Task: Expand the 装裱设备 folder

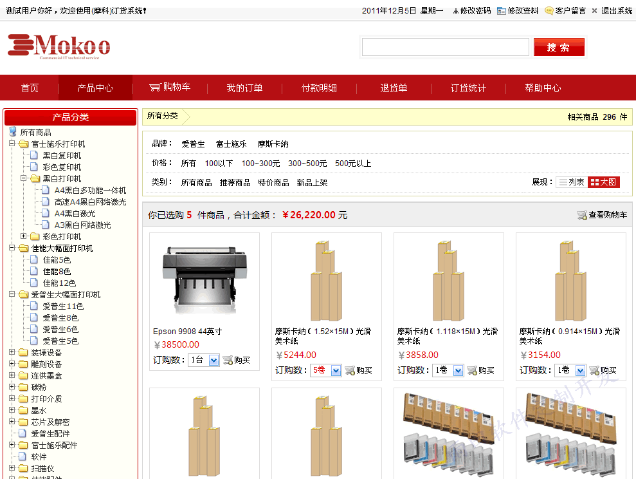Action: pyautogui.click(x=12, y=352)
